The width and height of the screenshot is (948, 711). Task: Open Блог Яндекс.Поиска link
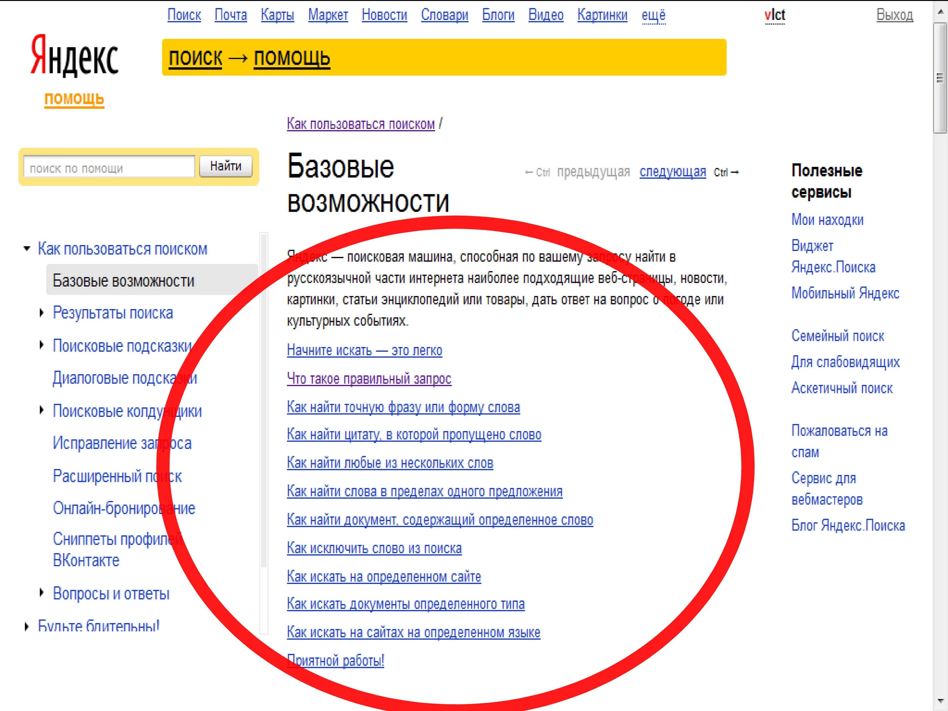tap(848, 526)
